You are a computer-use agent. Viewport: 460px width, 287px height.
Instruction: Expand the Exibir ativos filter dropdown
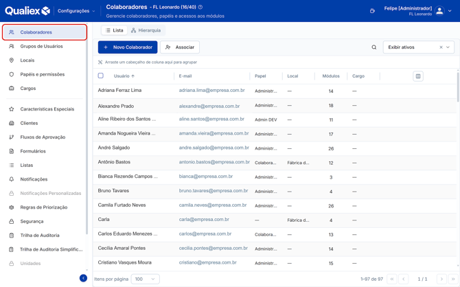[x=448, y=47]
